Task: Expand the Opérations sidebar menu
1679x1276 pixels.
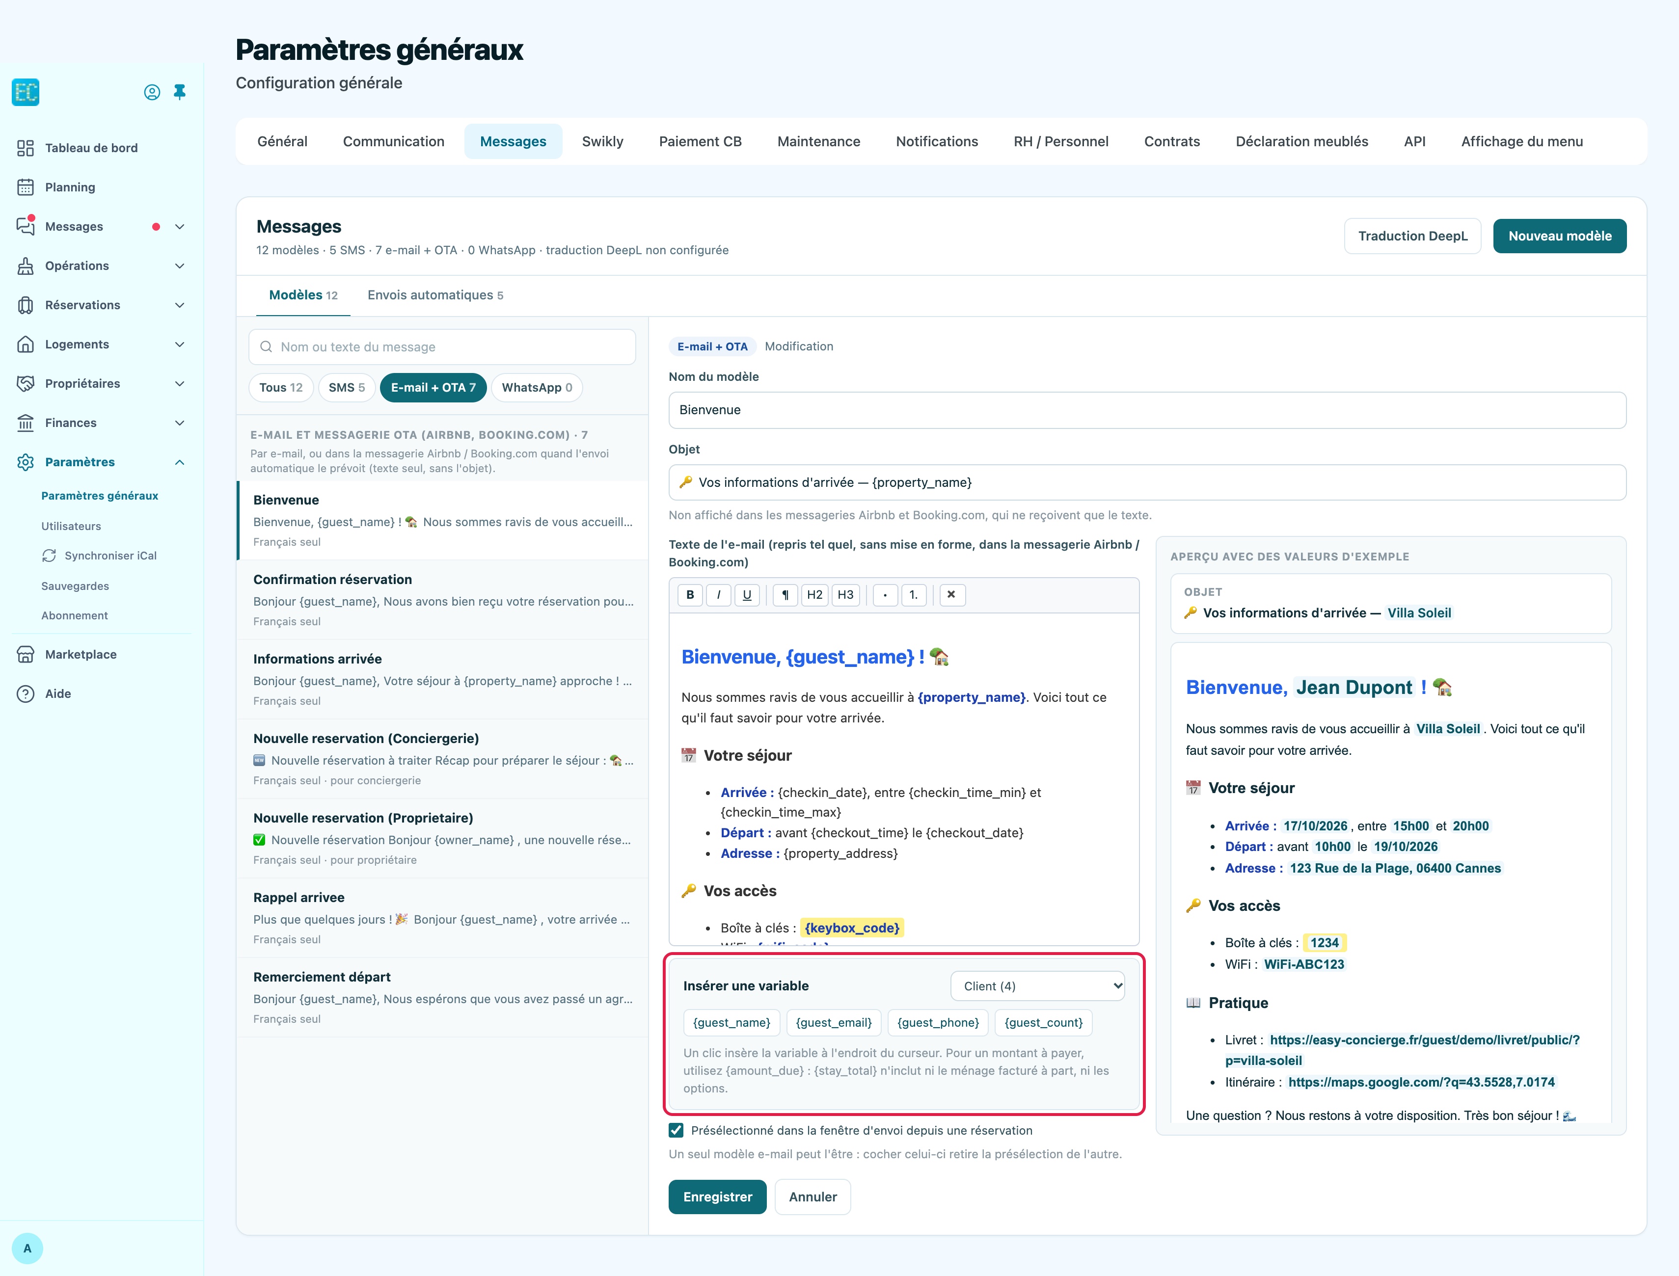Action: coord(180,266)
